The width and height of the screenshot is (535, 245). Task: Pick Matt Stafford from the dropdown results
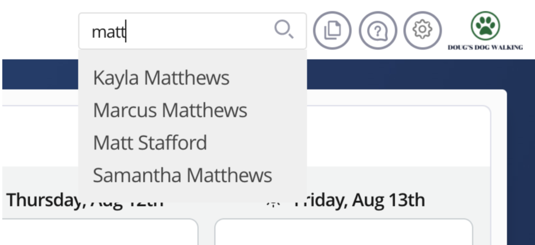coord(150,143)
